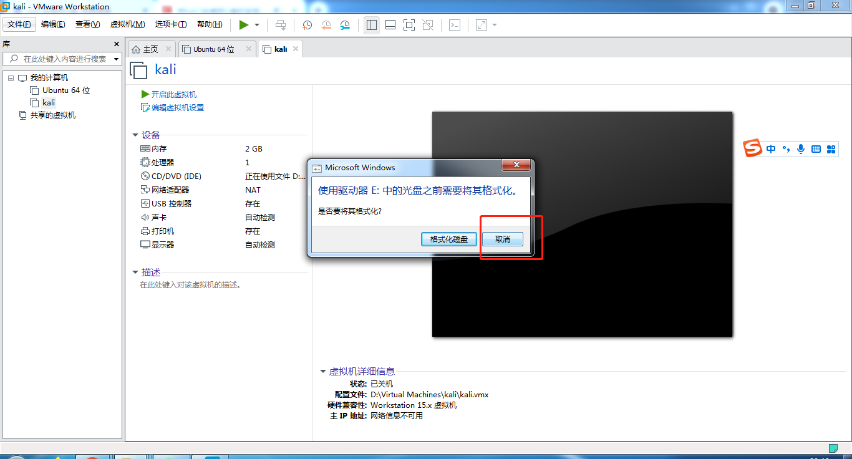This screenshot has width=852, height=459.
Task: Cancel the disk format dialog
Action: [x=503, y=239]
